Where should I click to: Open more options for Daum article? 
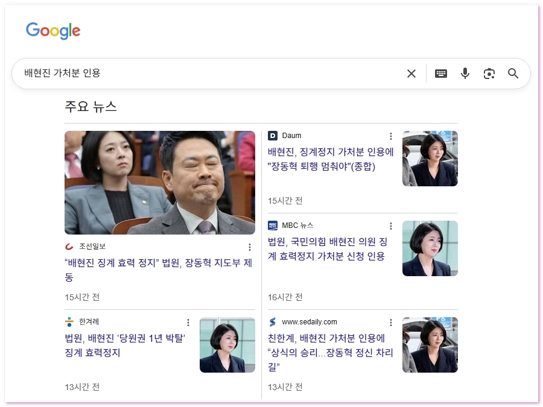click(390, 136)
